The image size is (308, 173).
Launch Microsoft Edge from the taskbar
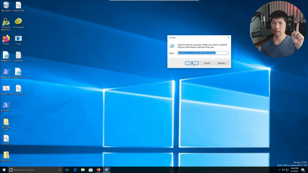tap(75, 170)
